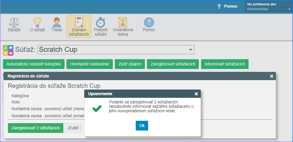Viewport: 293px width, 142px height.
Task: Open O súťaži lightbulb icon
Action: (37, 22)
